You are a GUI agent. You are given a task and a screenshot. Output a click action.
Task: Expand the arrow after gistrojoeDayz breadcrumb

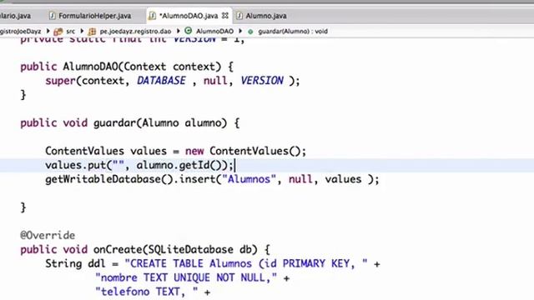(48, 31)
